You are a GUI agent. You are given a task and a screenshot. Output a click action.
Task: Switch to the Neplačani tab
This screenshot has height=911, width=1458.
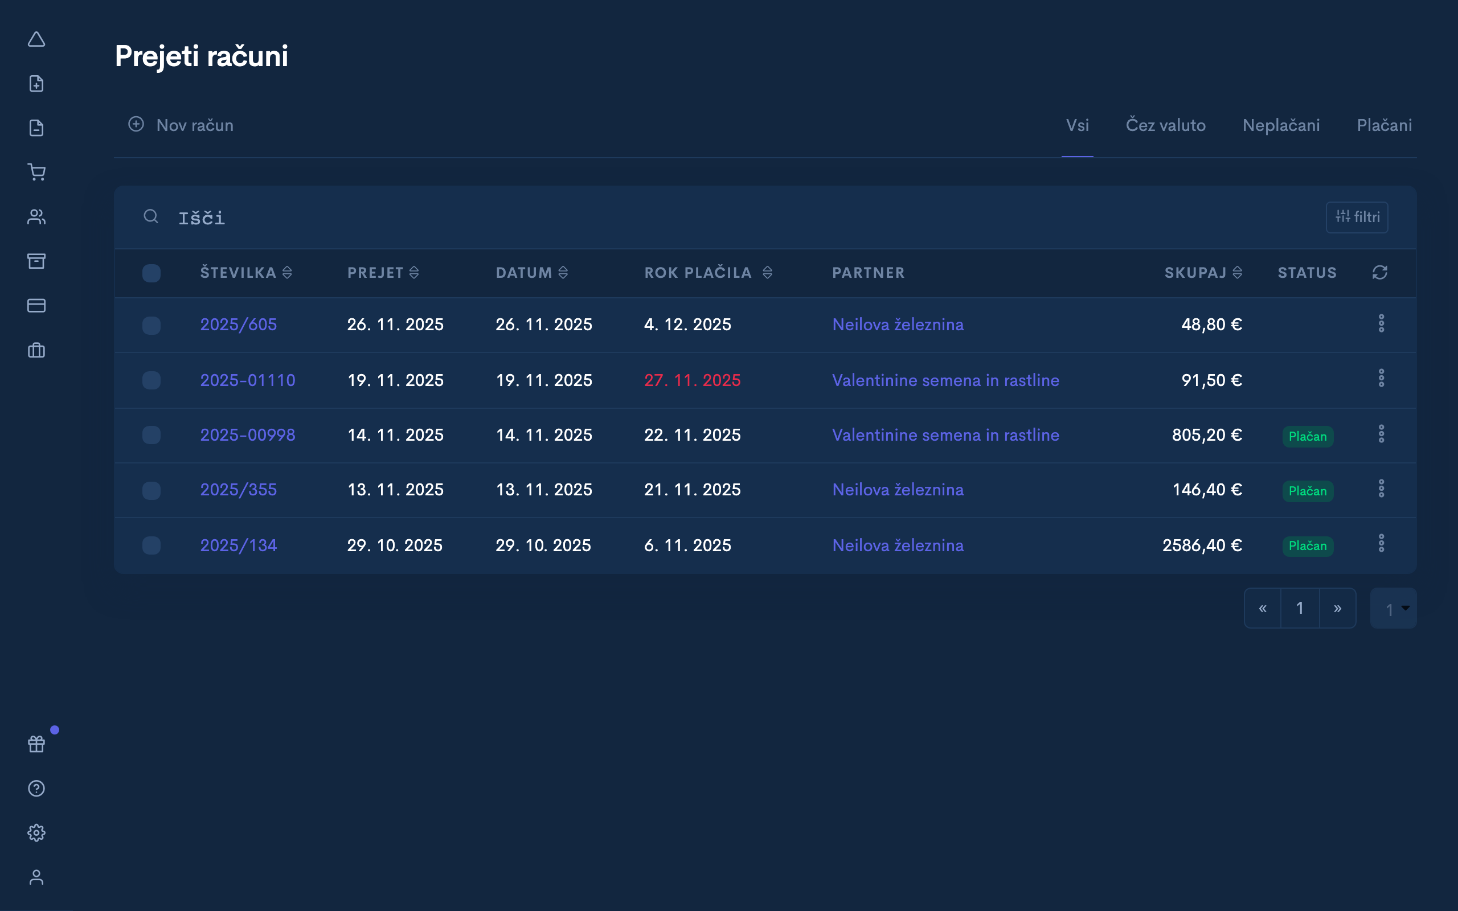click(1281, 125)
